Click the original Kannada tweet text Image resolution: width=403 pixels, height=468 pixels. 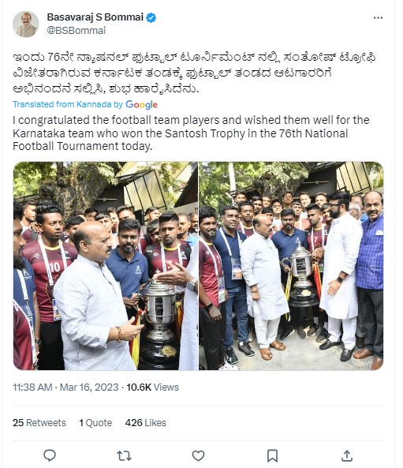(x=194, y=73)
